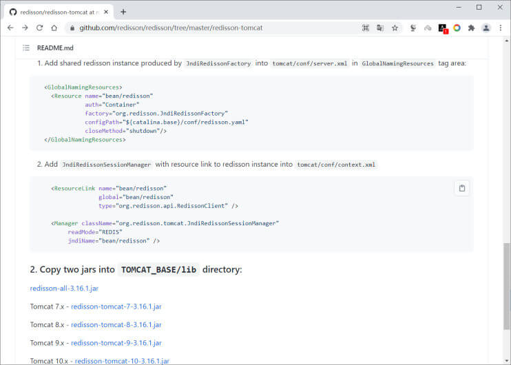Click the closeMethod="shutdown" line

126,131
